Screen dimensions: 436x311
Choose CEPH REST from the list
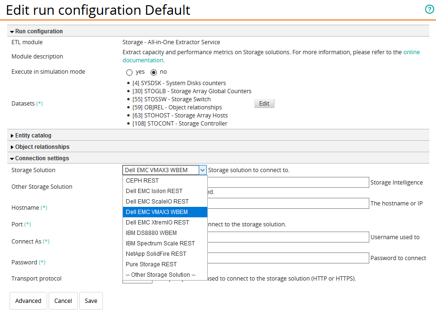142,181
